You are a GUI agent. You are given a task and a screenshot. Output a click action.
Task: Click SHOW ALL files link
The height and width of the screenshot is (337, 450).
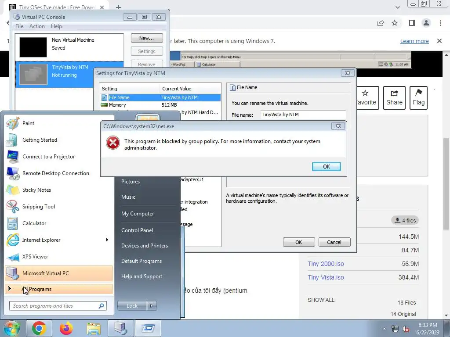321,300
